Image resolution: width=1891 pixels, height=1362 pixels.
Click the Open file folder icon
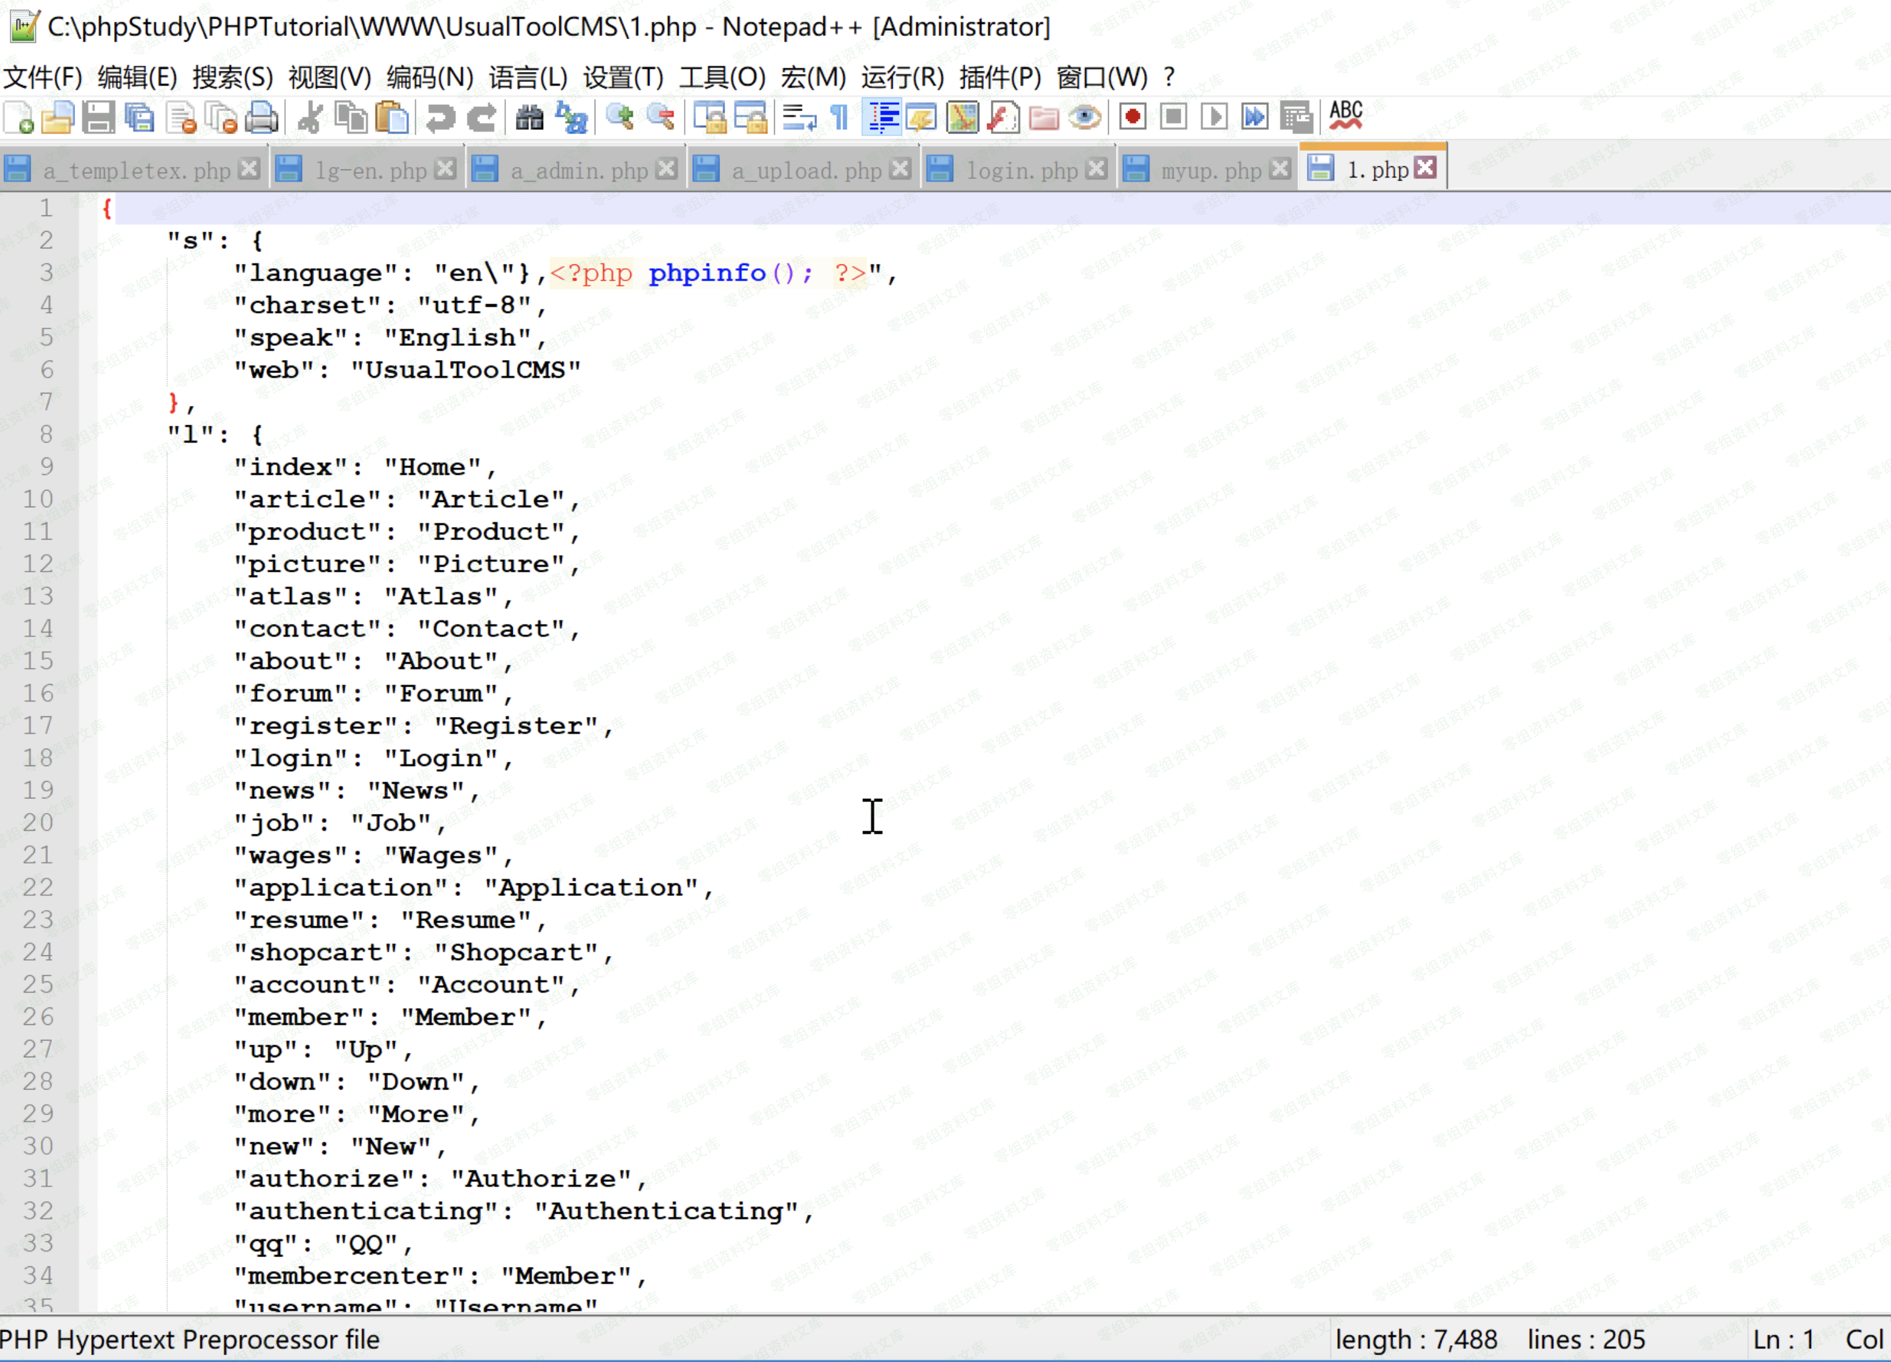(x=58, y=117)
